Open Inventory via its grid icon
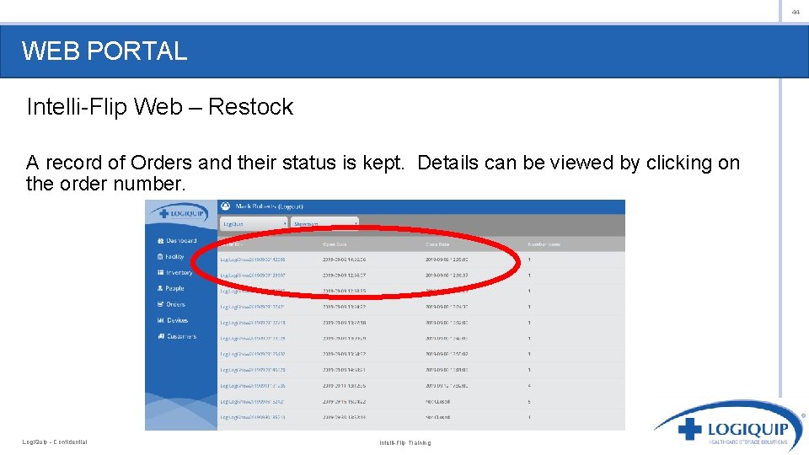The height and width of the screenshot is (455, 809). tap(160, 272)
